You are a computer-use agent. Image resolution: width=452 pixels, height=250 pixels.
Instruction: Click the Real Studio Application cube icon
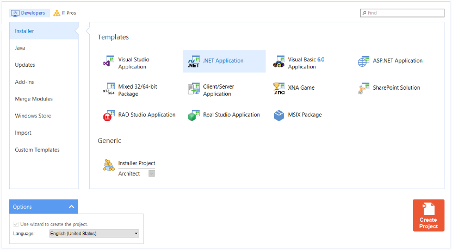pos(194,115)
